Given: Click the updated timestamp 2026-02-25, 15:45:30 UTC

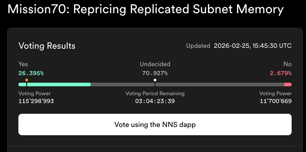Looking at the screenshot, I should [x=253, y=46].
